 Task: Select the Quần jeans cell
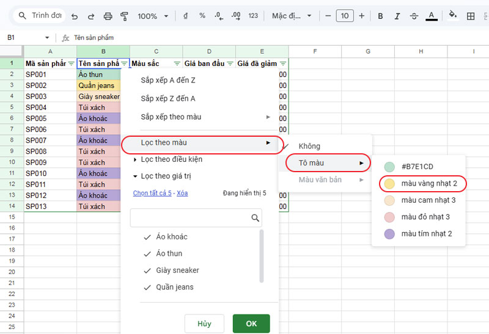point(98,85)
